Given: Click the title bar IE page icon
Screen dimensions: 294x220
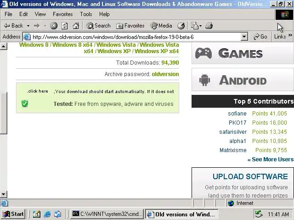Looking at the screenshot, I should 5,4.
